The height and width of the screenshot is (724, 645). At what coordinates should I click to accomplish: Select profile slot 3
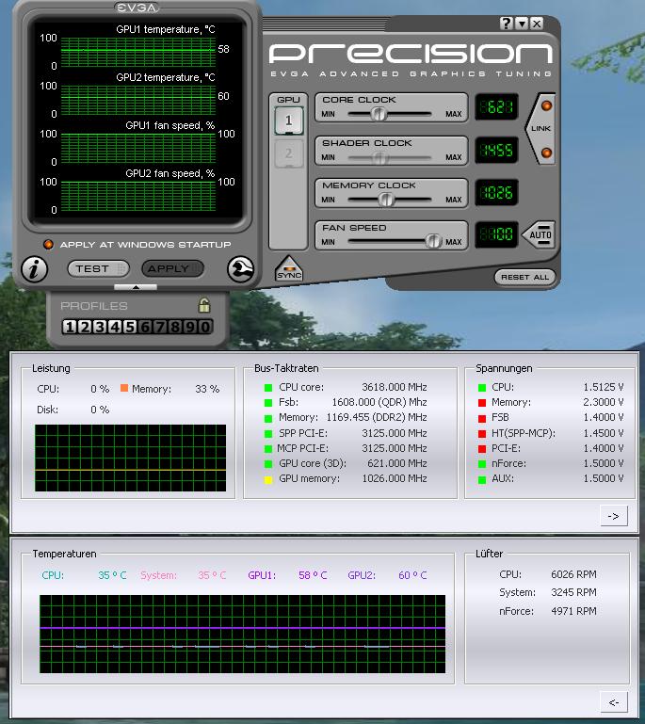(x=100, y=327)
